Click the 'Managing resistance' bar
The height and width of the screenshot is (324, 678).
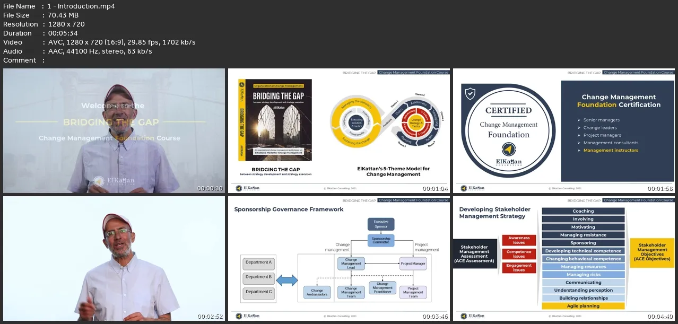583,235
